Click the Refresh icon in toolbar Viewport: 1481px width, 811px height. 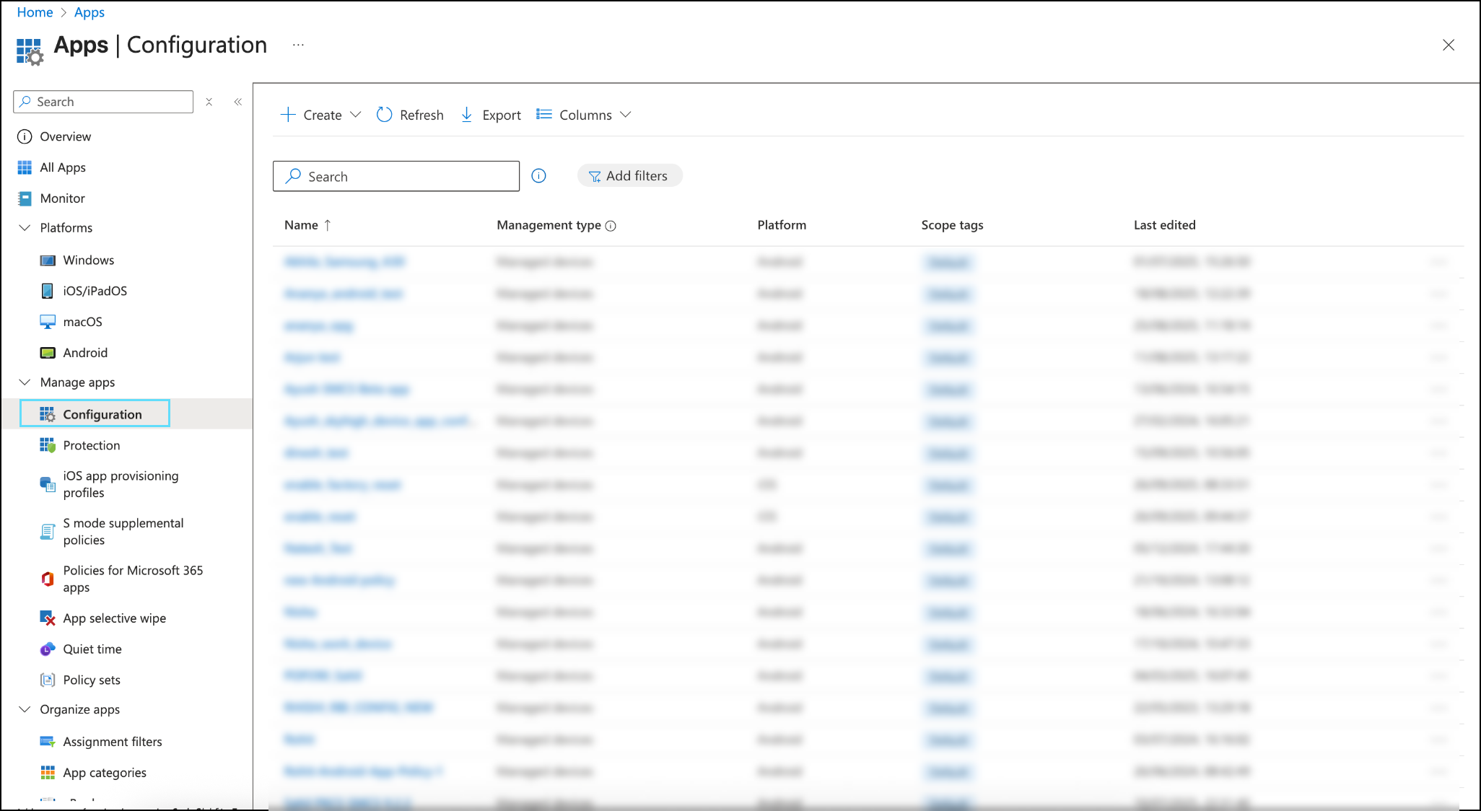coord(385,115)
